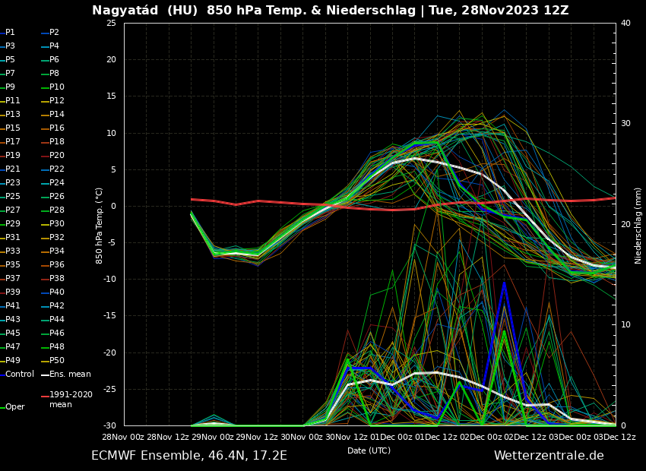Click the Date (UTC) axis label
Image resolution: width=646 pixels, height=471 pixels.
click(x=369, y=450)
